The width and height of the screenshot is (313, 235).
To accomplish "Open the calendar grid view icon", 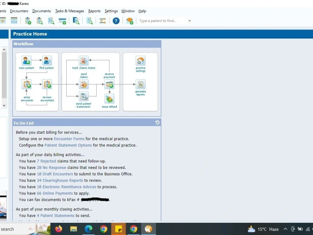I will pos(14,21).
